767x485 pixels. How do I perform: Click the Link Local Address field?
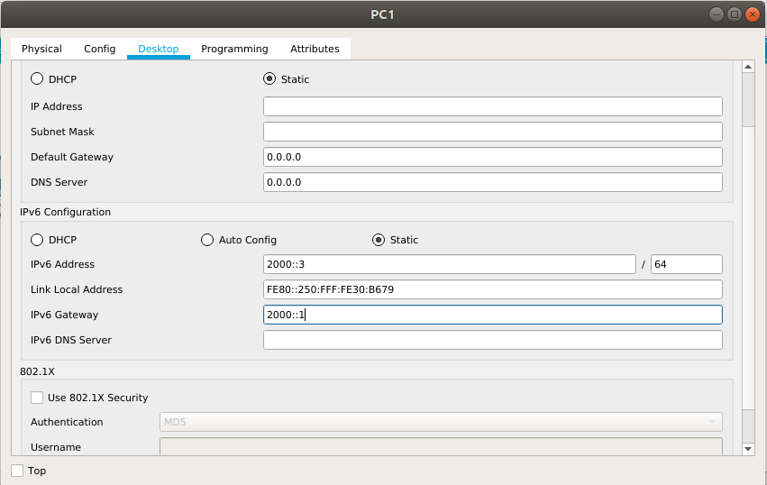[493, 289]
